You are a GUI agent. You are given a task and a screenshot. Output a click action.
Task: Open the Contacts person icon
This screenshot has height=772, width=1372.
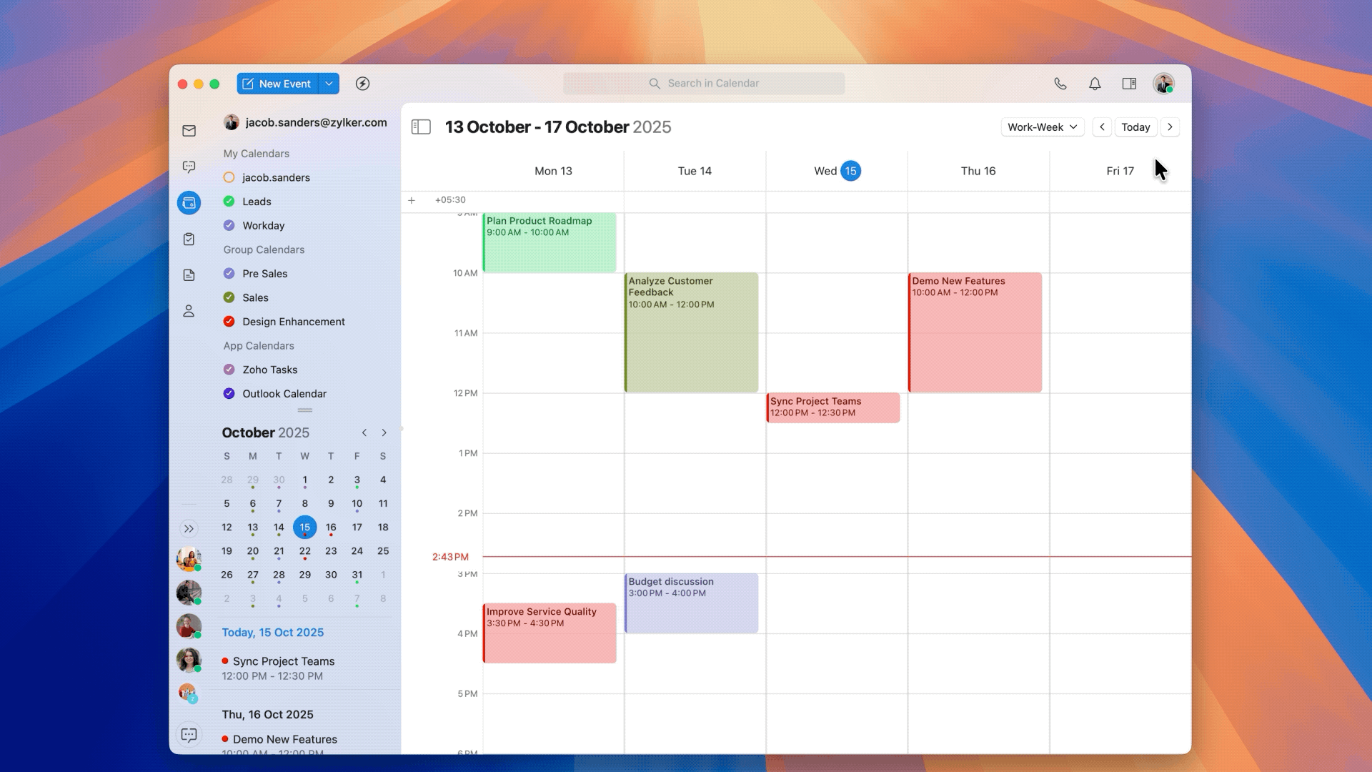(x=189, y=311)
